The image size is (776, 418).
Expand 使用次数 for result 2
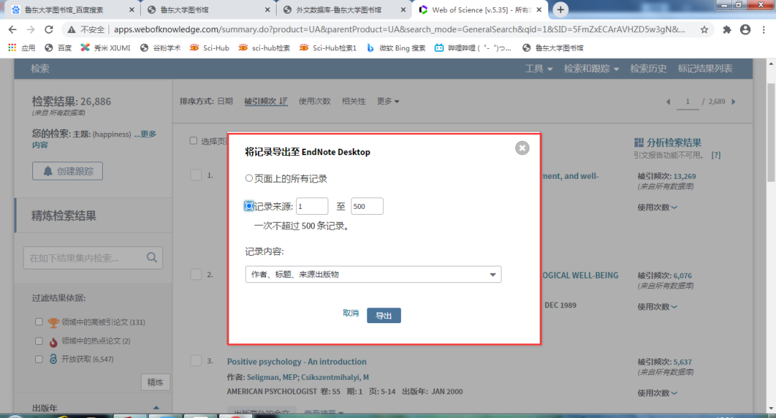coord(657,307)
